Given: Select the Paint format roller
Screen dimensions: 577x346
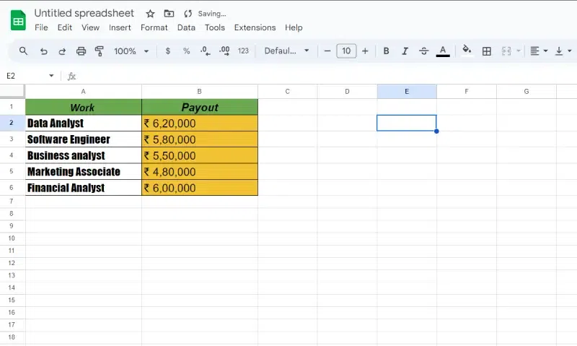Looking at the screenshot, I should tap(100, 51).
